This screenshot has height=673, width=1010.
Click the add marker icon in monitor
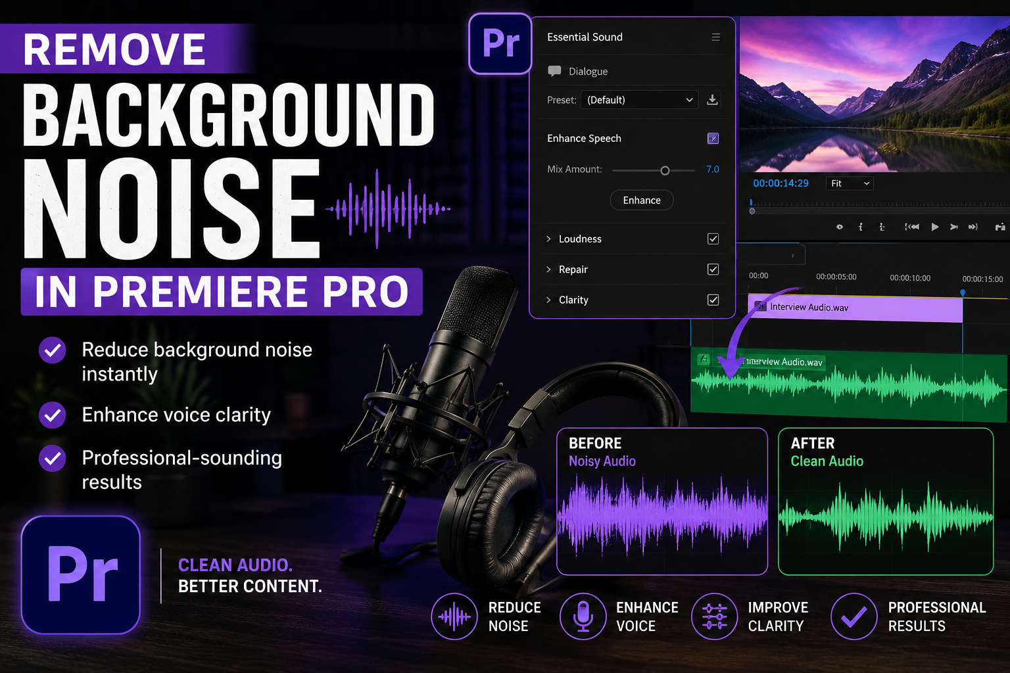pos(839,227)
